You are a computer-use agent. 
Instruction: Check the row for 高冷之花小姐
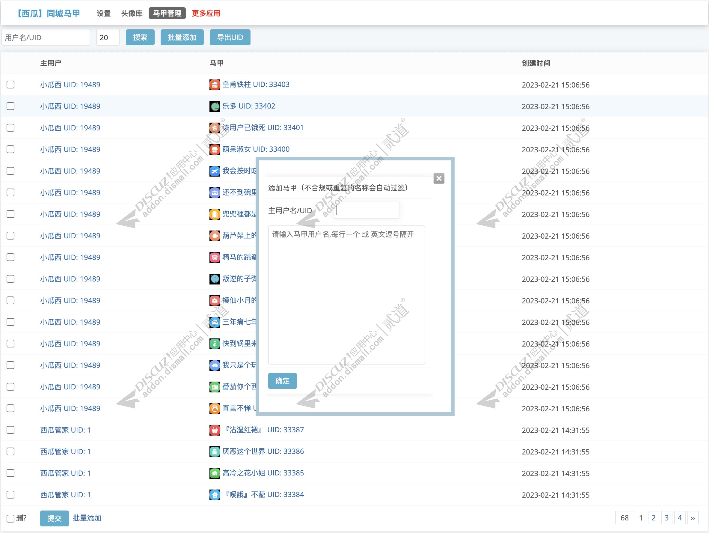10,473
